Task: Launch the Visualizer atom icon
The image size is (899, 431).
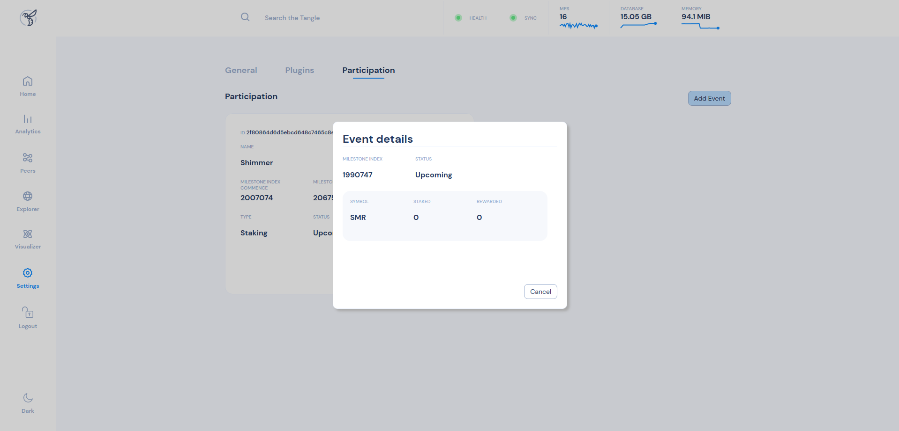Action: tap(28, 234)
